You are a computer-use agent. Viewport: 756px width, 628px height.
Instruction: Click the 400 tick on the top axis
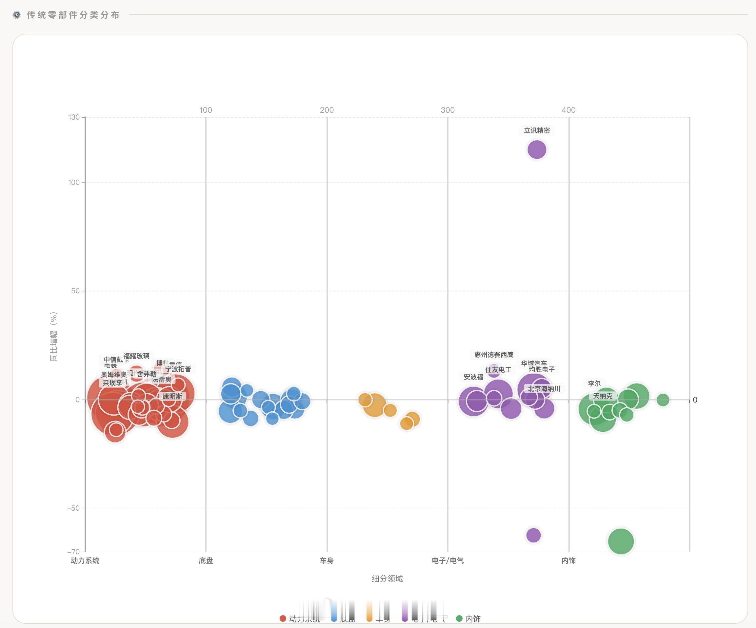(x=568, y=110)
